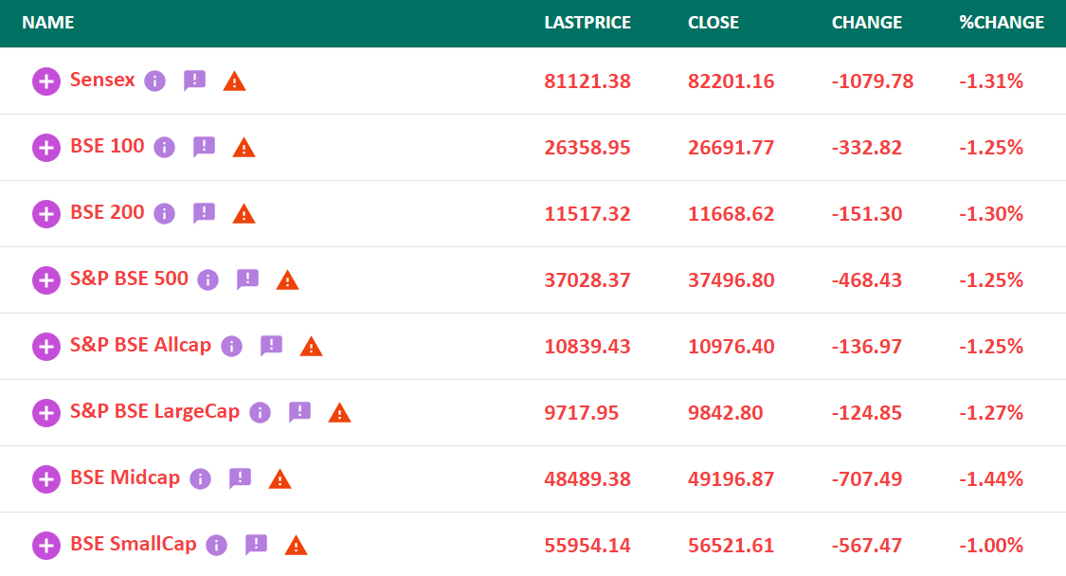Image resolution: width=1066 pixels, height=576 pixels.
Task: Open the message alert icon for BSE 200
Action: [x=204, y=213]
